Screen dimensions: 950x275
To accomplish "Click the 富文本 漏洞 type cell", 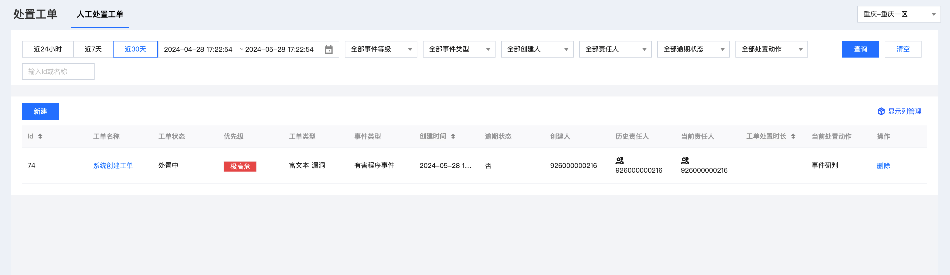I will [x=307, y=166].
